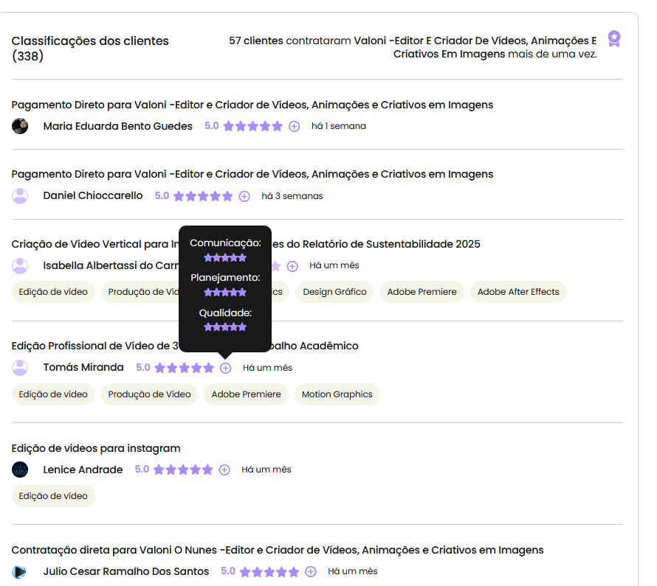Open reviewer profile Daniel Chioccarello
The image size is (657, 586).
93,196
